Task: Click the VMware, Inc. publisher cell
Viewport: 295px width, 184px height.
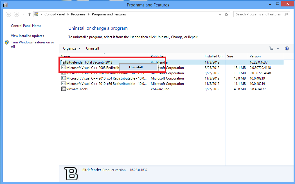Action: (160, 89)
